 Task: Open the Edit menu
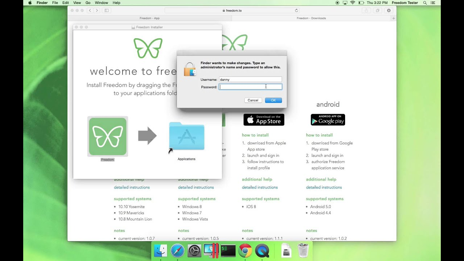66,3
